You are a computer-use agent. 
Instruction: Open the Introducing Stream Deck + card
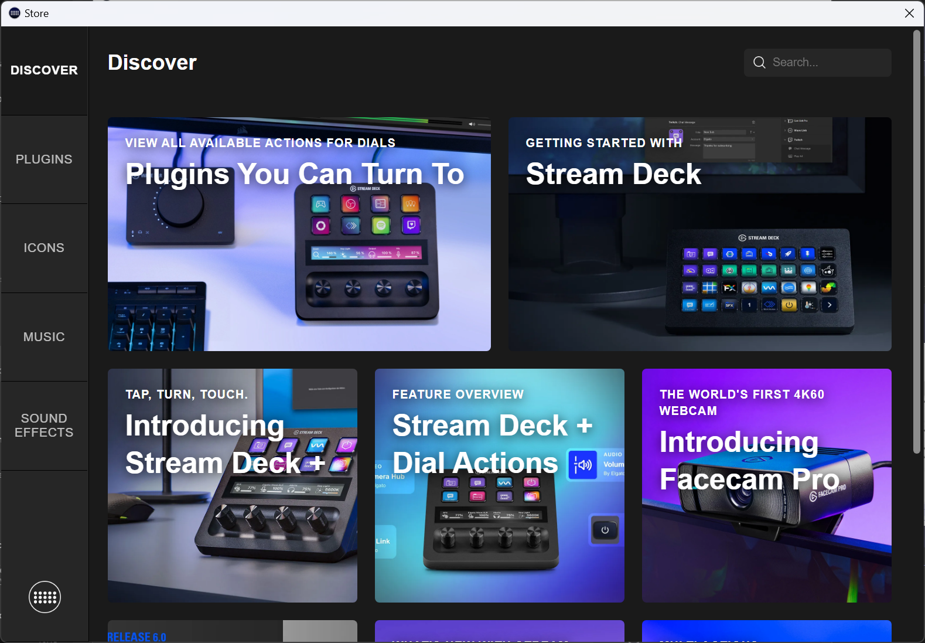coord(232,485)
